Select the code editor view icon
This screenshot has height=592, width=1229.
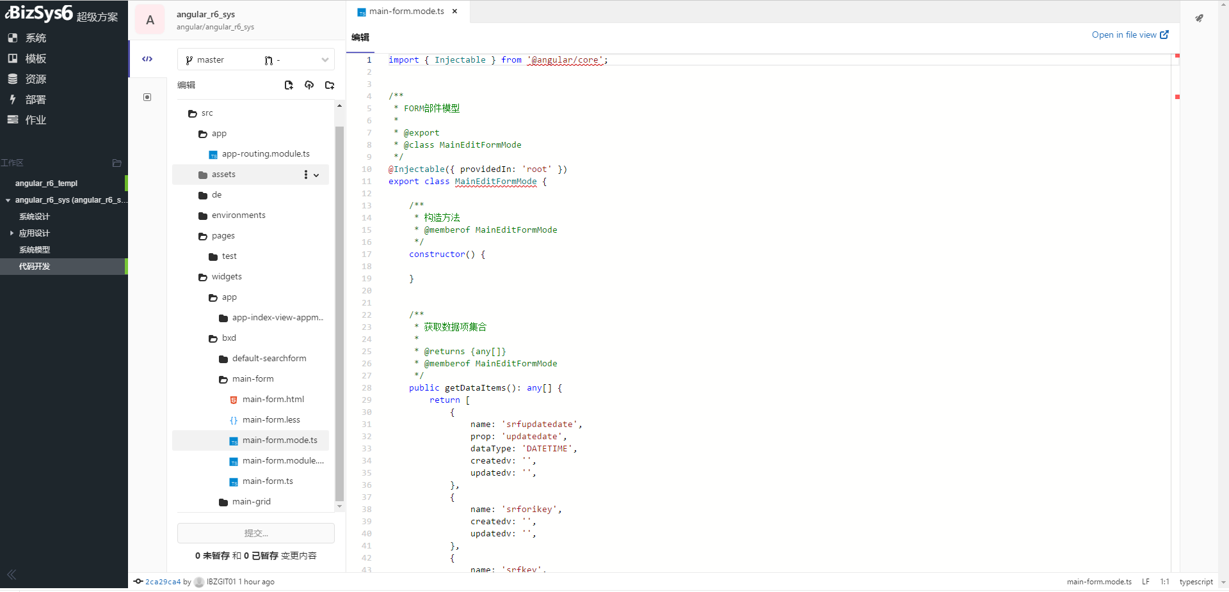pos(147,59)
